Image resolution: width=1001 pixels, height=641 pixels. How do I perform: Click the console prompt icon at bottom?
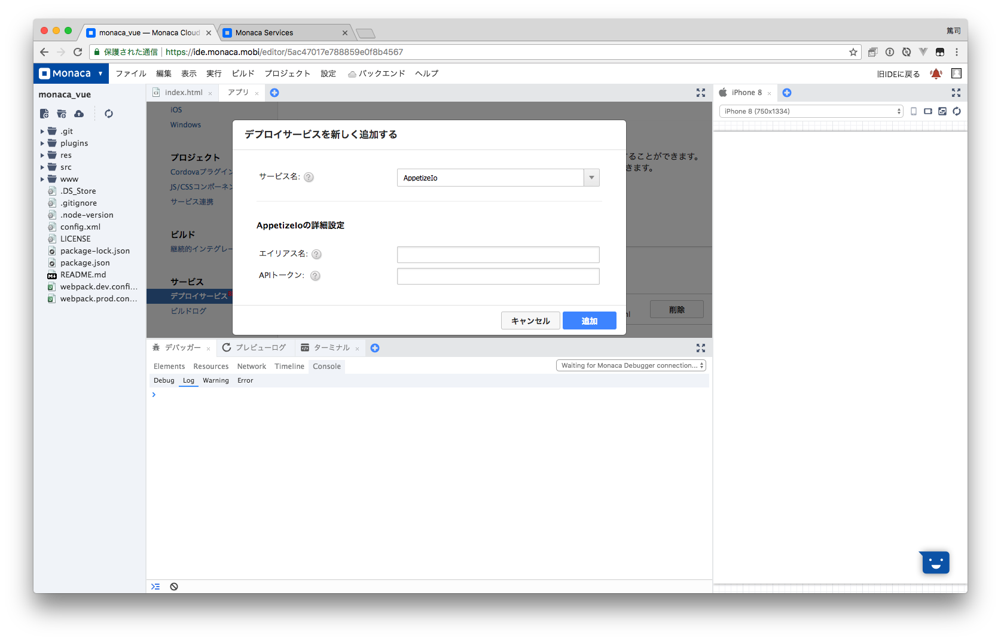155,587
